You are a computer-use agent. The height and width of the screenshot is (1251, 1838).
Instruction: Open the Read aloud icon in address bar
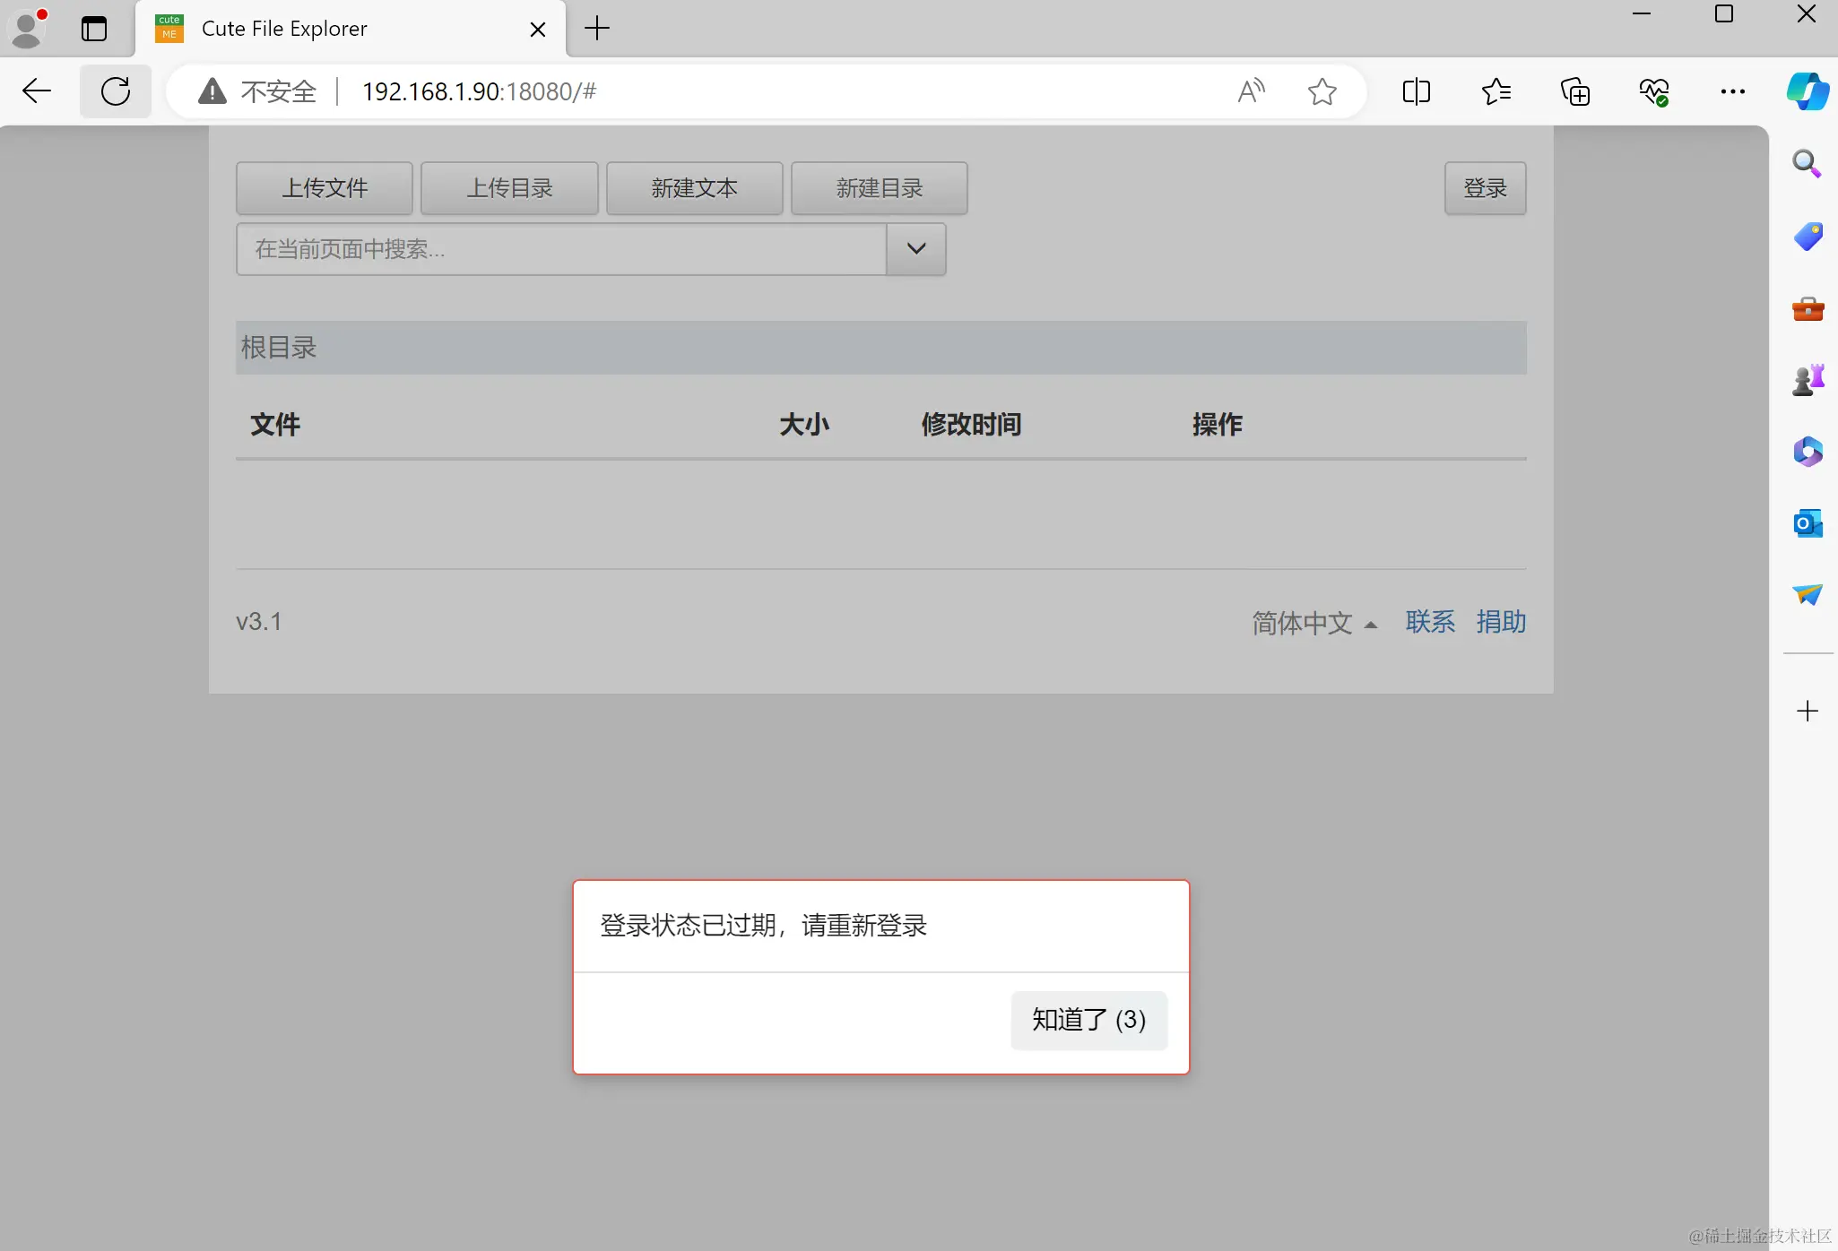(x=1251, y=91)
